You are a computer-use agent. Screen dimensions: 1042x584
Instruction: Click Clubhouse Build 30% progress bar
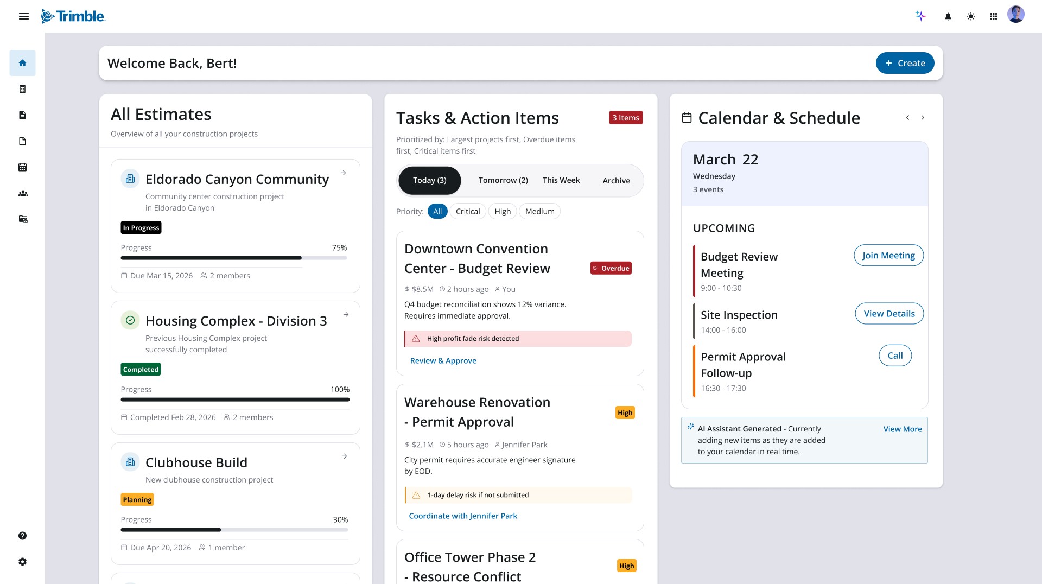[234, 530]
